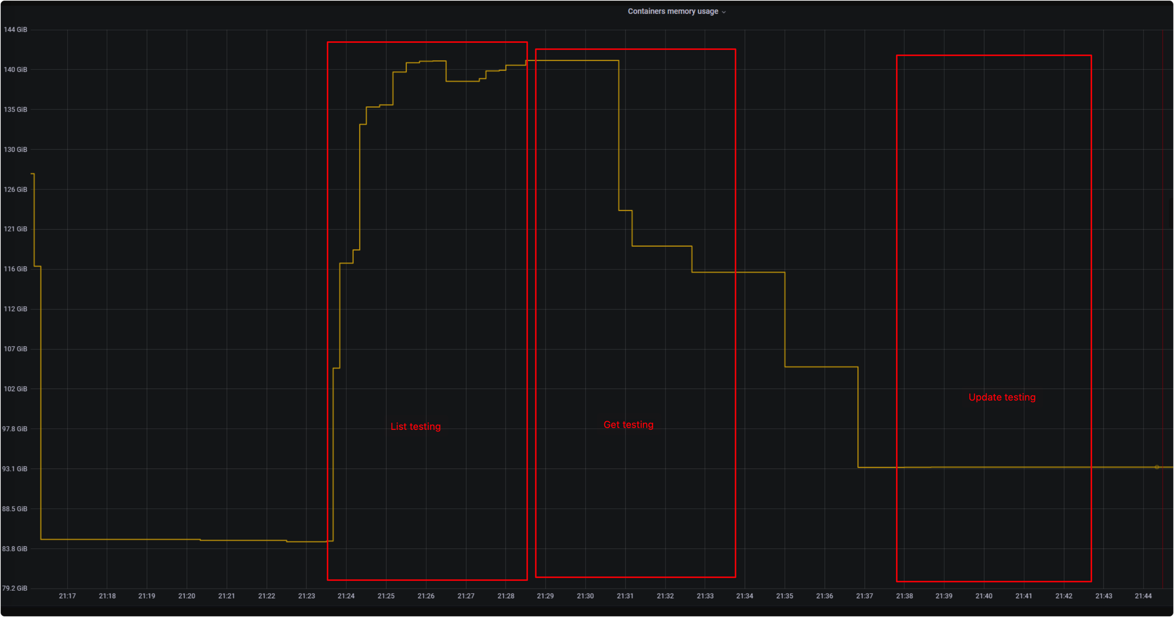Image resolution: width=1174 pixels, height=617 pixels.
Task: Click the 21:41 time axis label
Action: point(1024,596)
